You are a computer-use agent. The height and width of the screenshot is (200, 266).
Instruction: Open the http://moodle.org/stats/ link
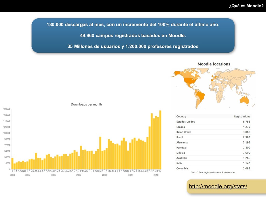(218, 186)
